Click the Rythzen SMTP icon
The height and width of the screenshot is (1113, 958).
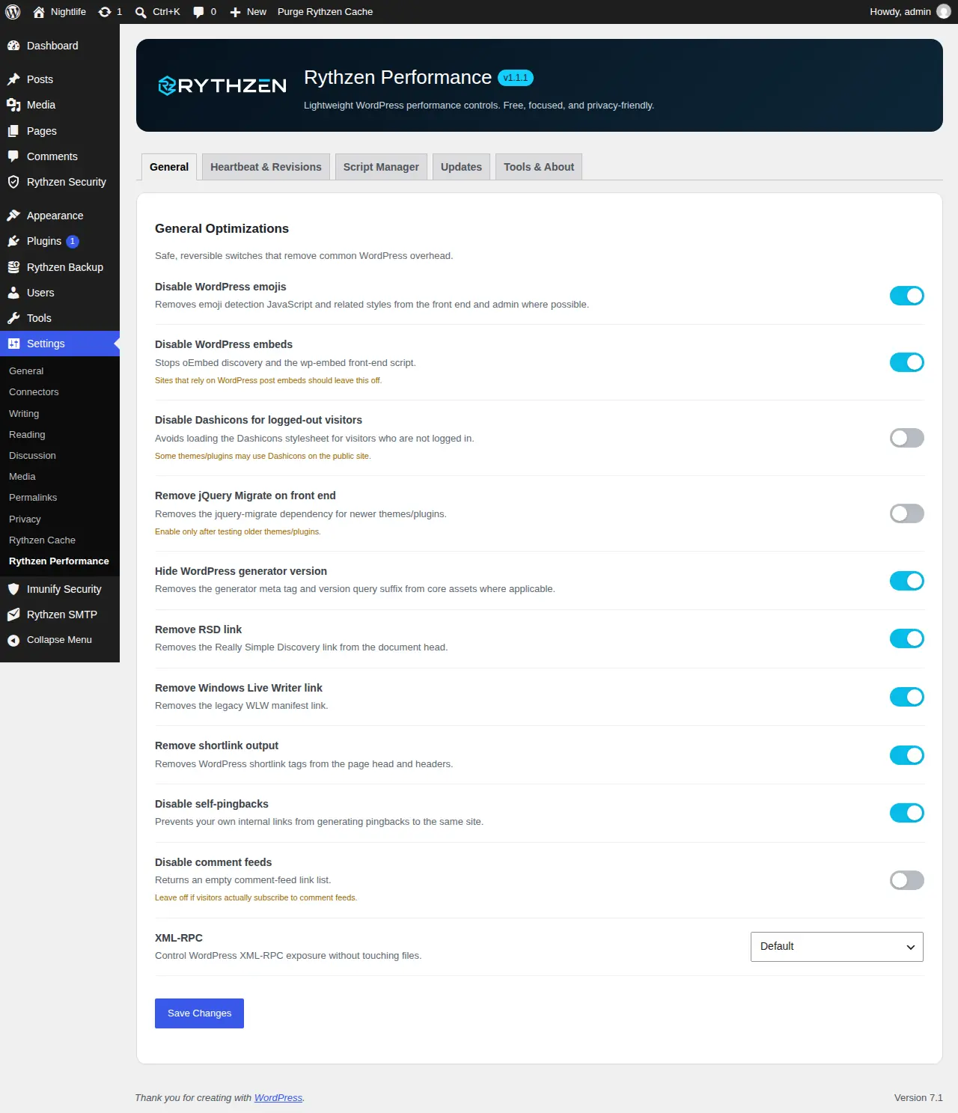13,615
